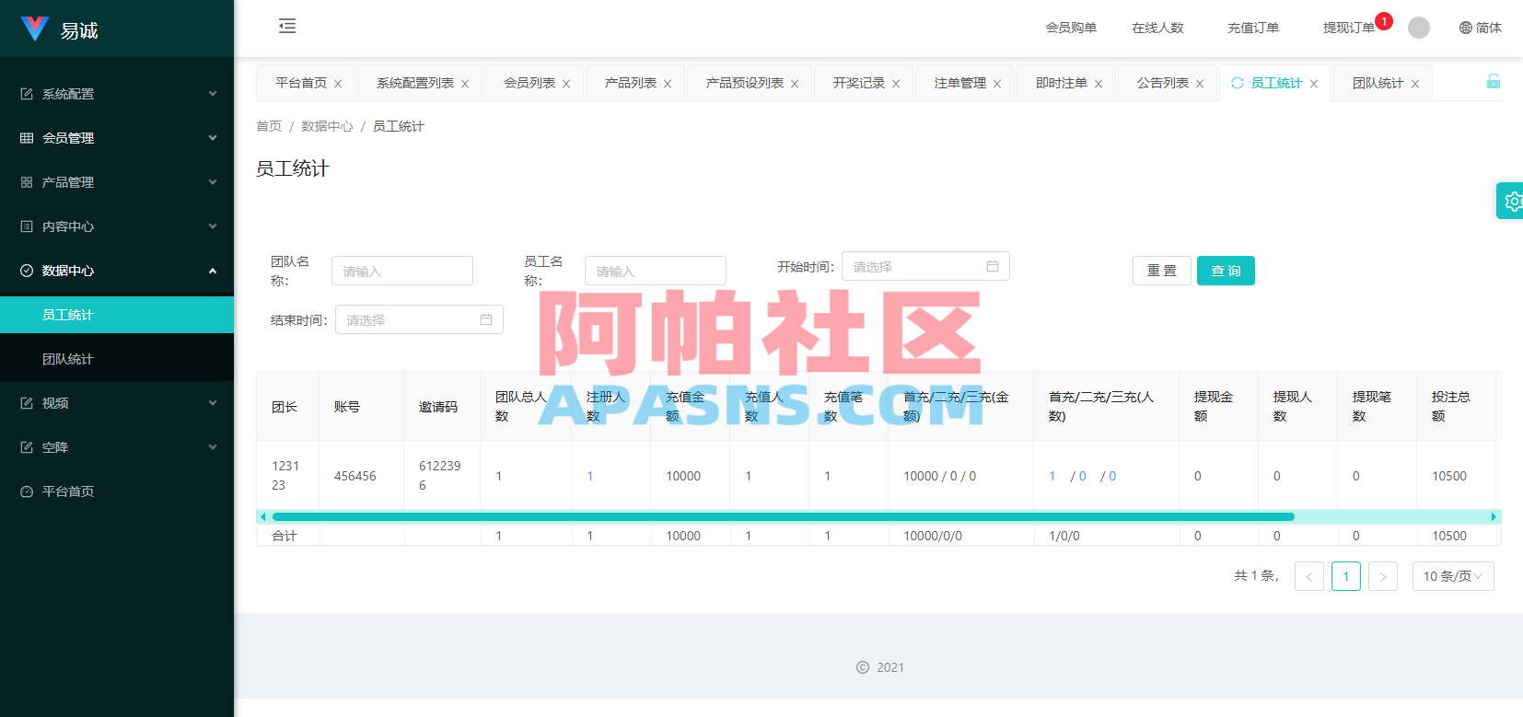Close the 会员列表 tab

pos(566,84)
